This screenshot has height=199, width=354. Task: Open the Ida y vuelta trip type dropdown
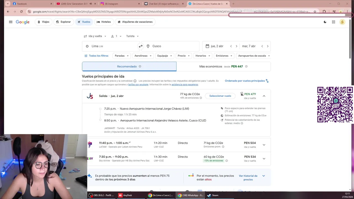pos(95,36)
